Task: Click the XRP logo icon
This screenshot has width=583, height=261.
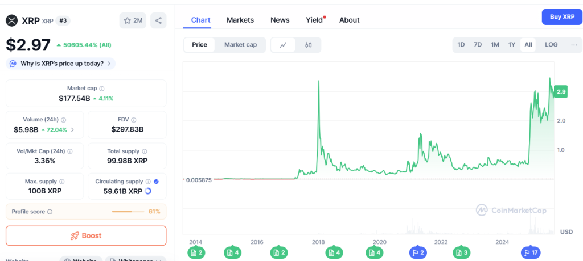Action: 11,20
